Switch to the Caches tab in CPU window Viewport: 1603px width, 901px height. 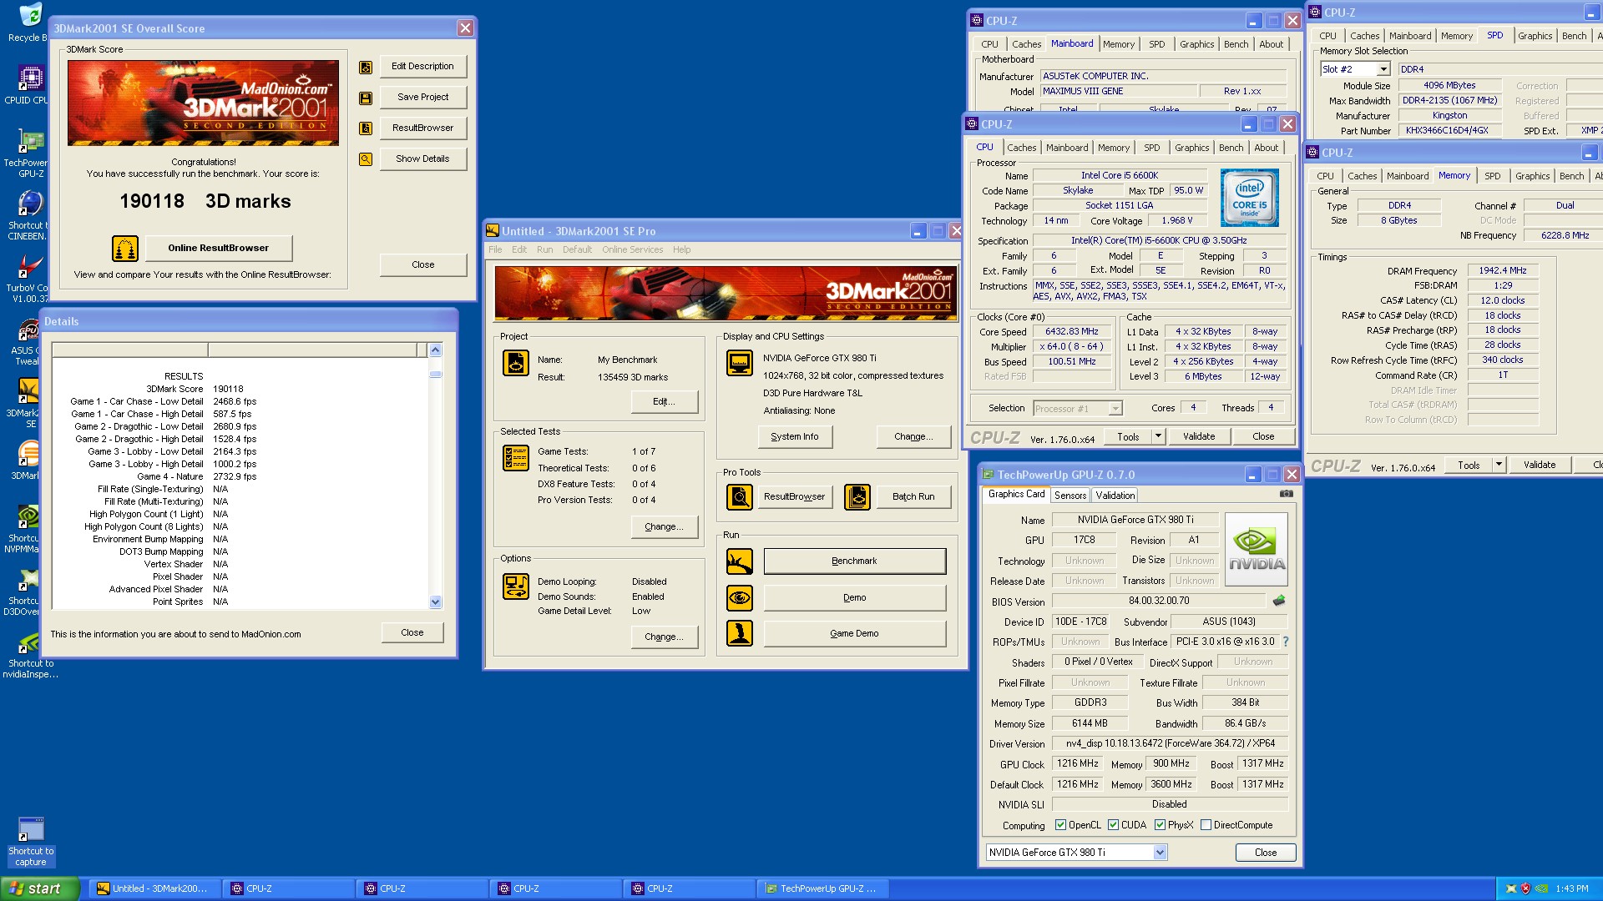[1021, 148]
